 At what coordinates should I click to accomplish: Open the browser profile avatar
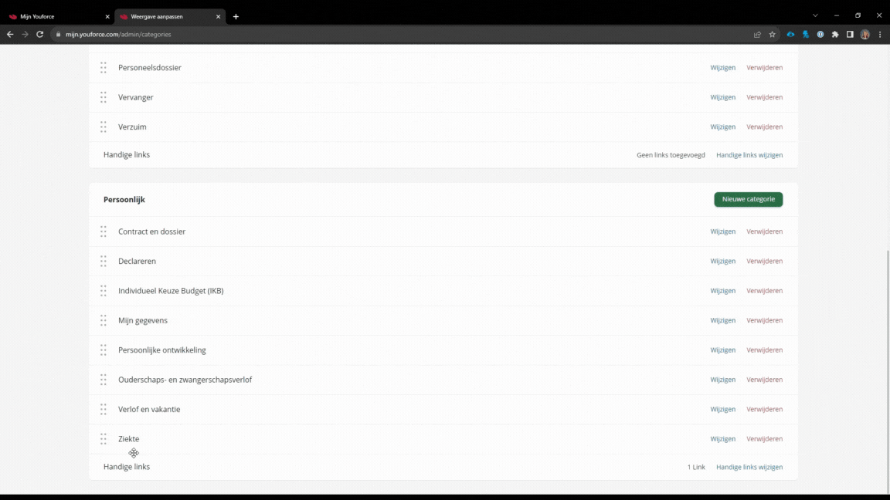point(865,34)
